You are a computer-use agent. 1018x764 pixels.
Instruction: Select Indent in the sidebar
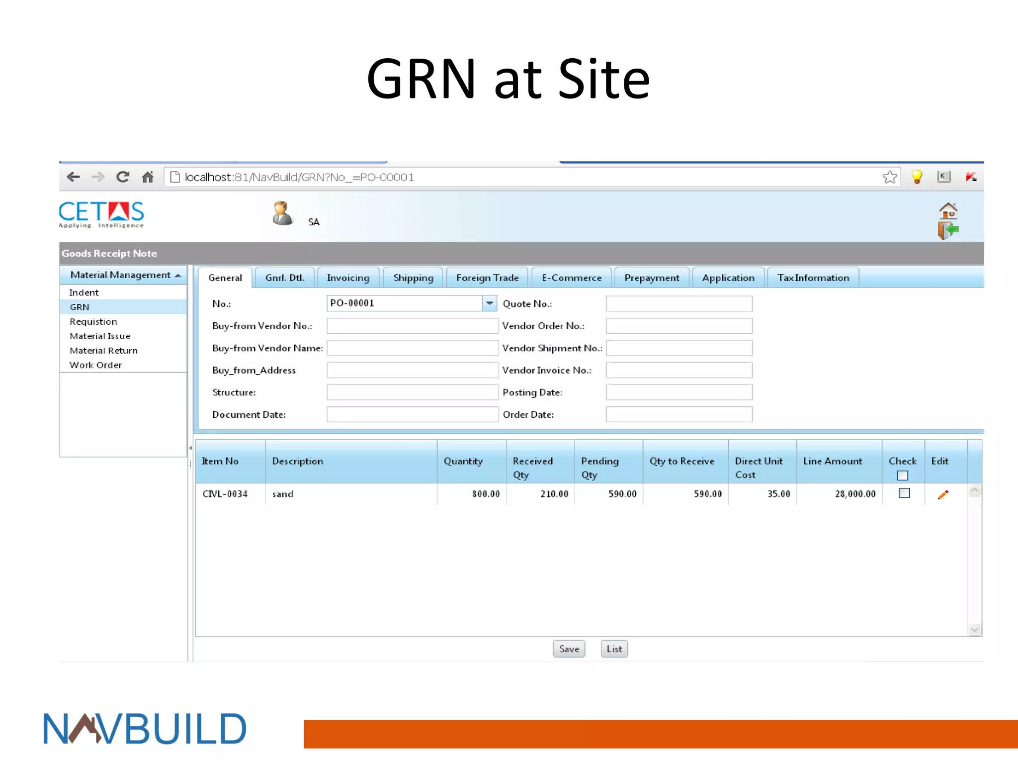point(123,292)
